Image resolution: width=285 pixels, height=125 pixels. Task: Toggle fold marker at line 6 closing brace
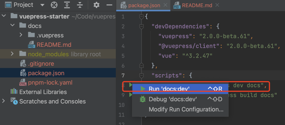pos(141,65)
